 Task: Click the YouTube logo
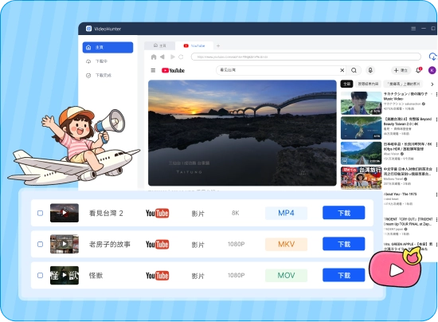[x=173, y=70]
